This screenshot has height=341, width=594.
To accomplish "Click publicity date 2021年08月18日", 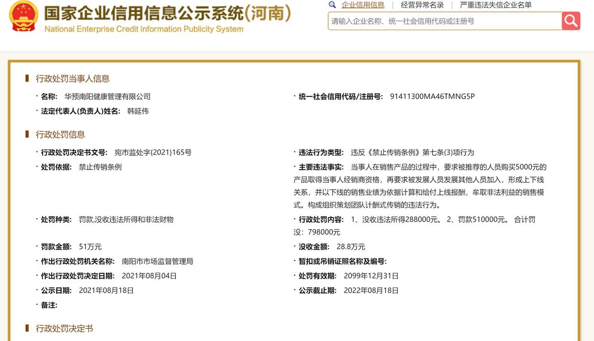I will 106,290.
